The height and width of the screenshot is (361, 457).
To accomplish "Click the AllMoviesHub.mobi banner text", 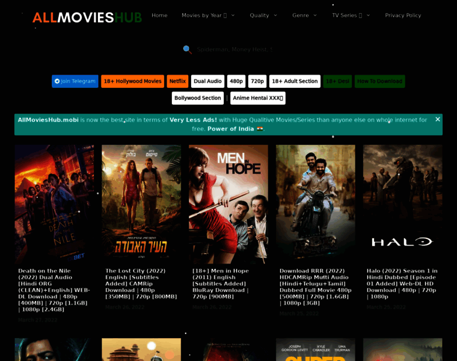I will (x=48, y=120).
